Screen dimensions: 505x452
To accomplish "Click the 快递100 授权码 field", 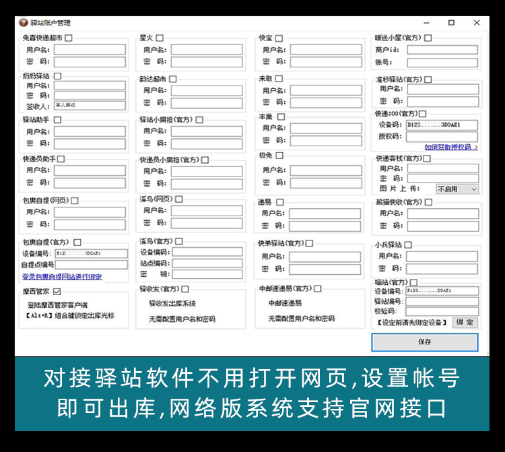I will (442, 137).
